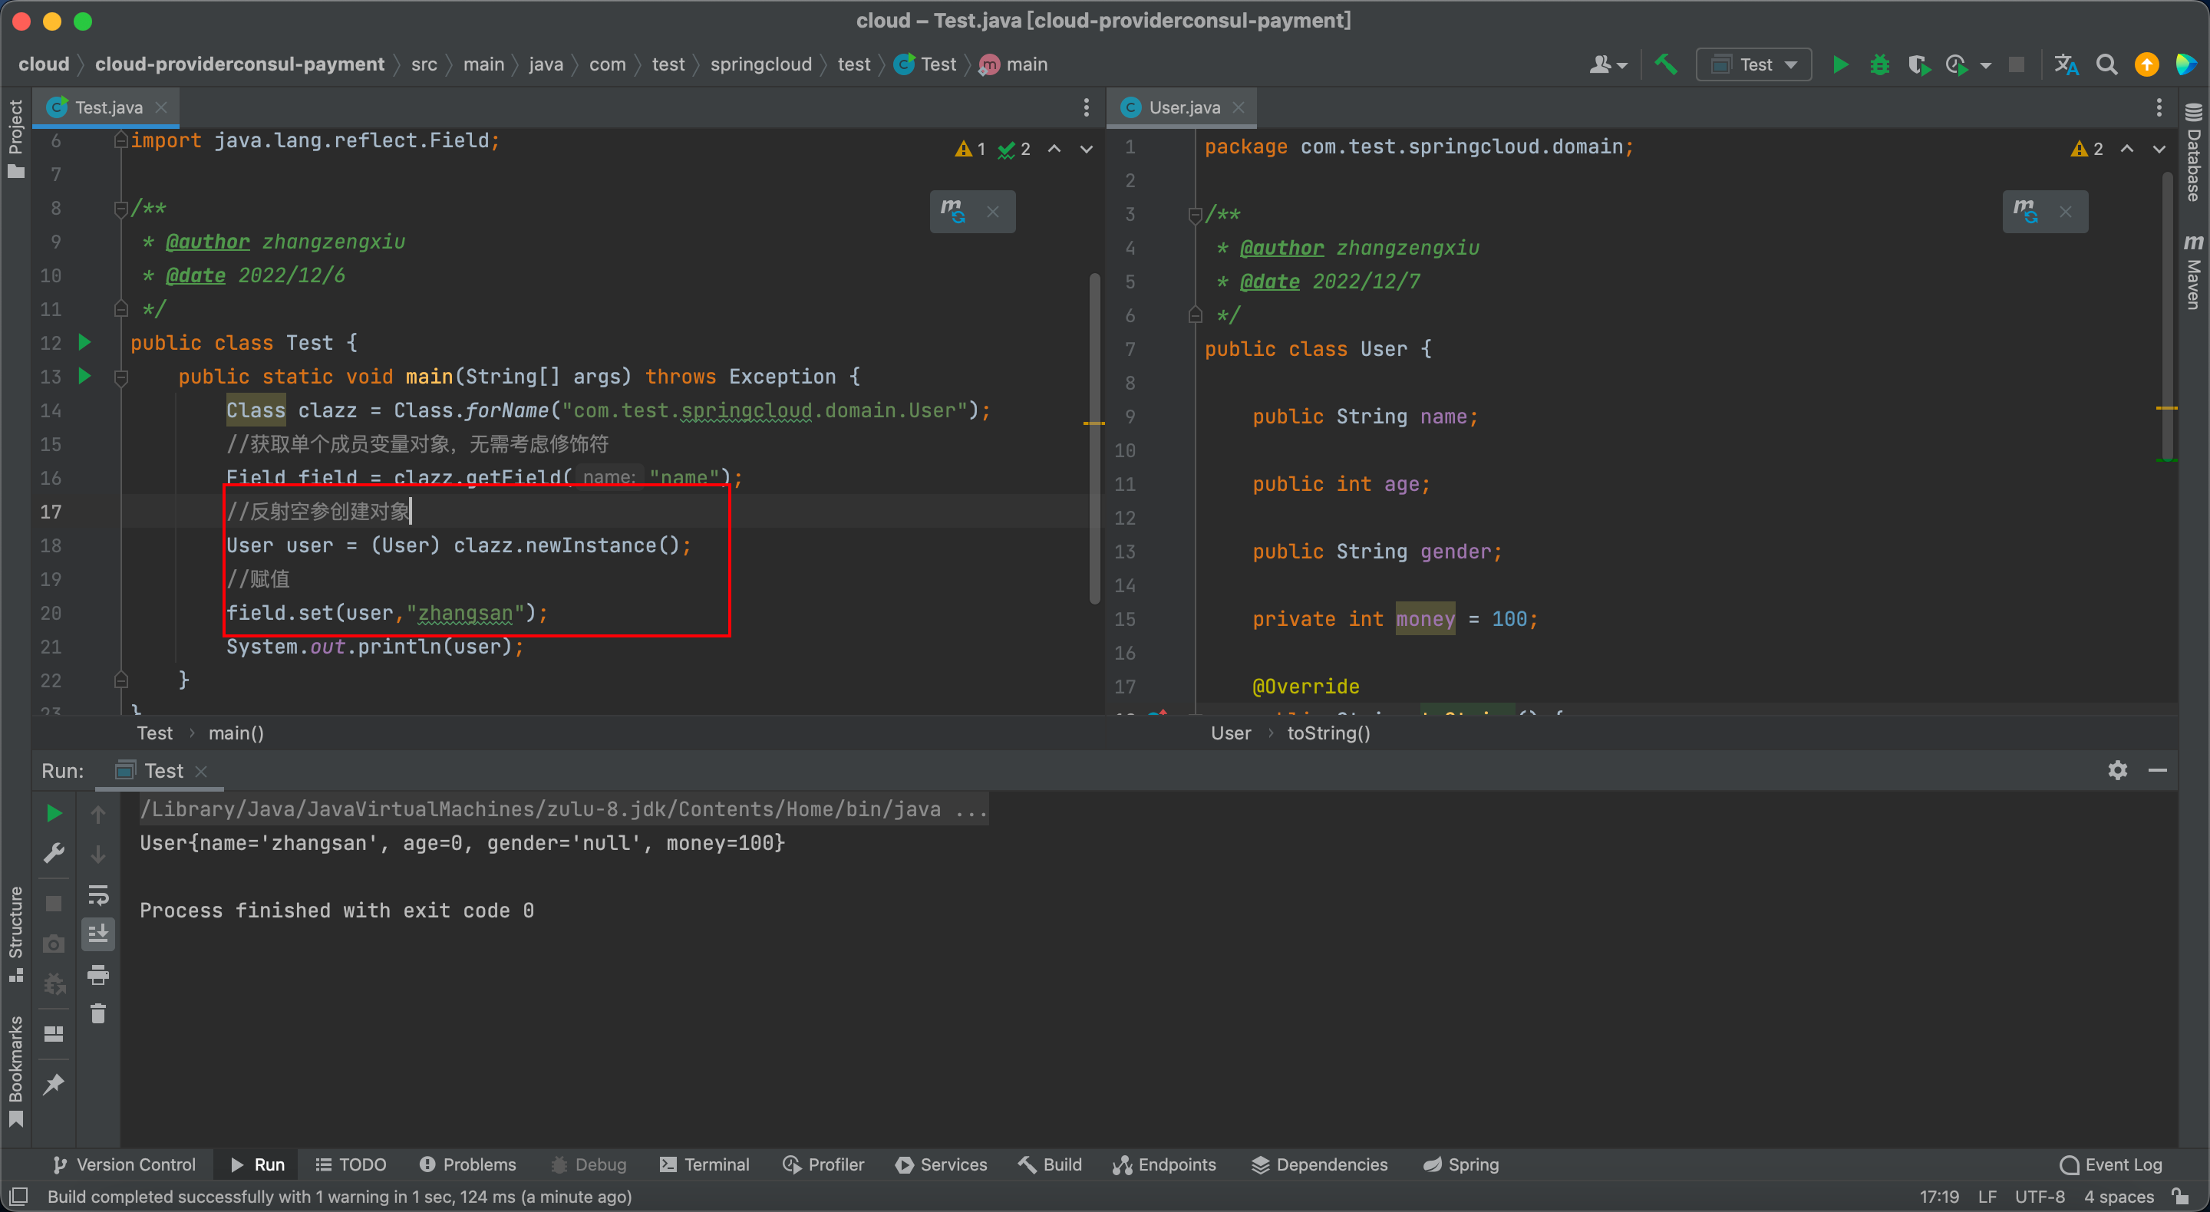The image size is (2210, 1212).
Task: Click the Test.java vertical scrollbar
Action: 1095,437
